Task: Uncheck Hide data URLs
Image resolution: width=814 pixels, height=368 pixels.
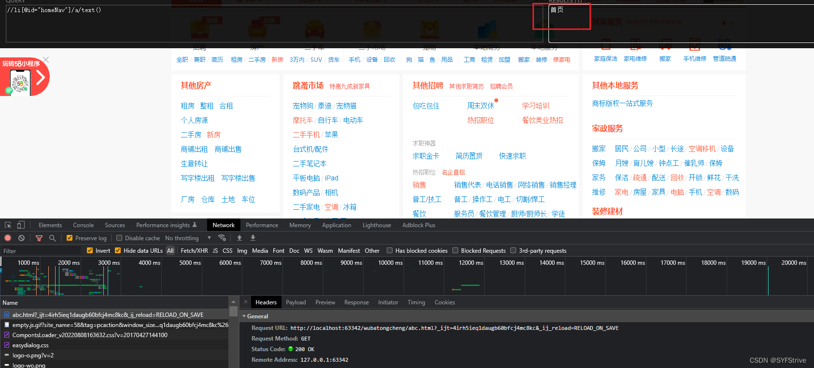Action: tap(118, 250)
